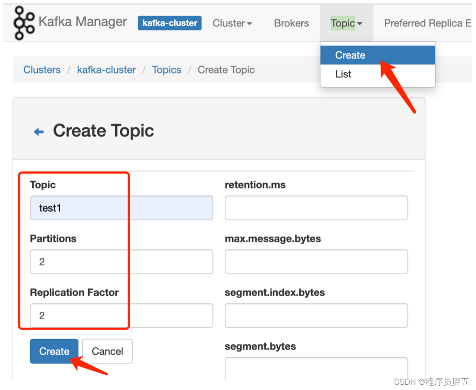Image resolution: width=476 pixels, height=390 pixels.
Task: Cancel topic creation
Action: tap(108, 351)
